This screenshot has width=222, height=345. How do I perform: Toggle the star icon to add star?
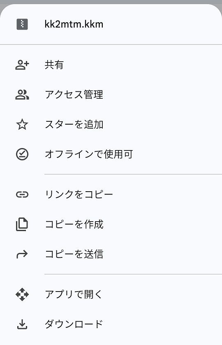pos(22,125)
